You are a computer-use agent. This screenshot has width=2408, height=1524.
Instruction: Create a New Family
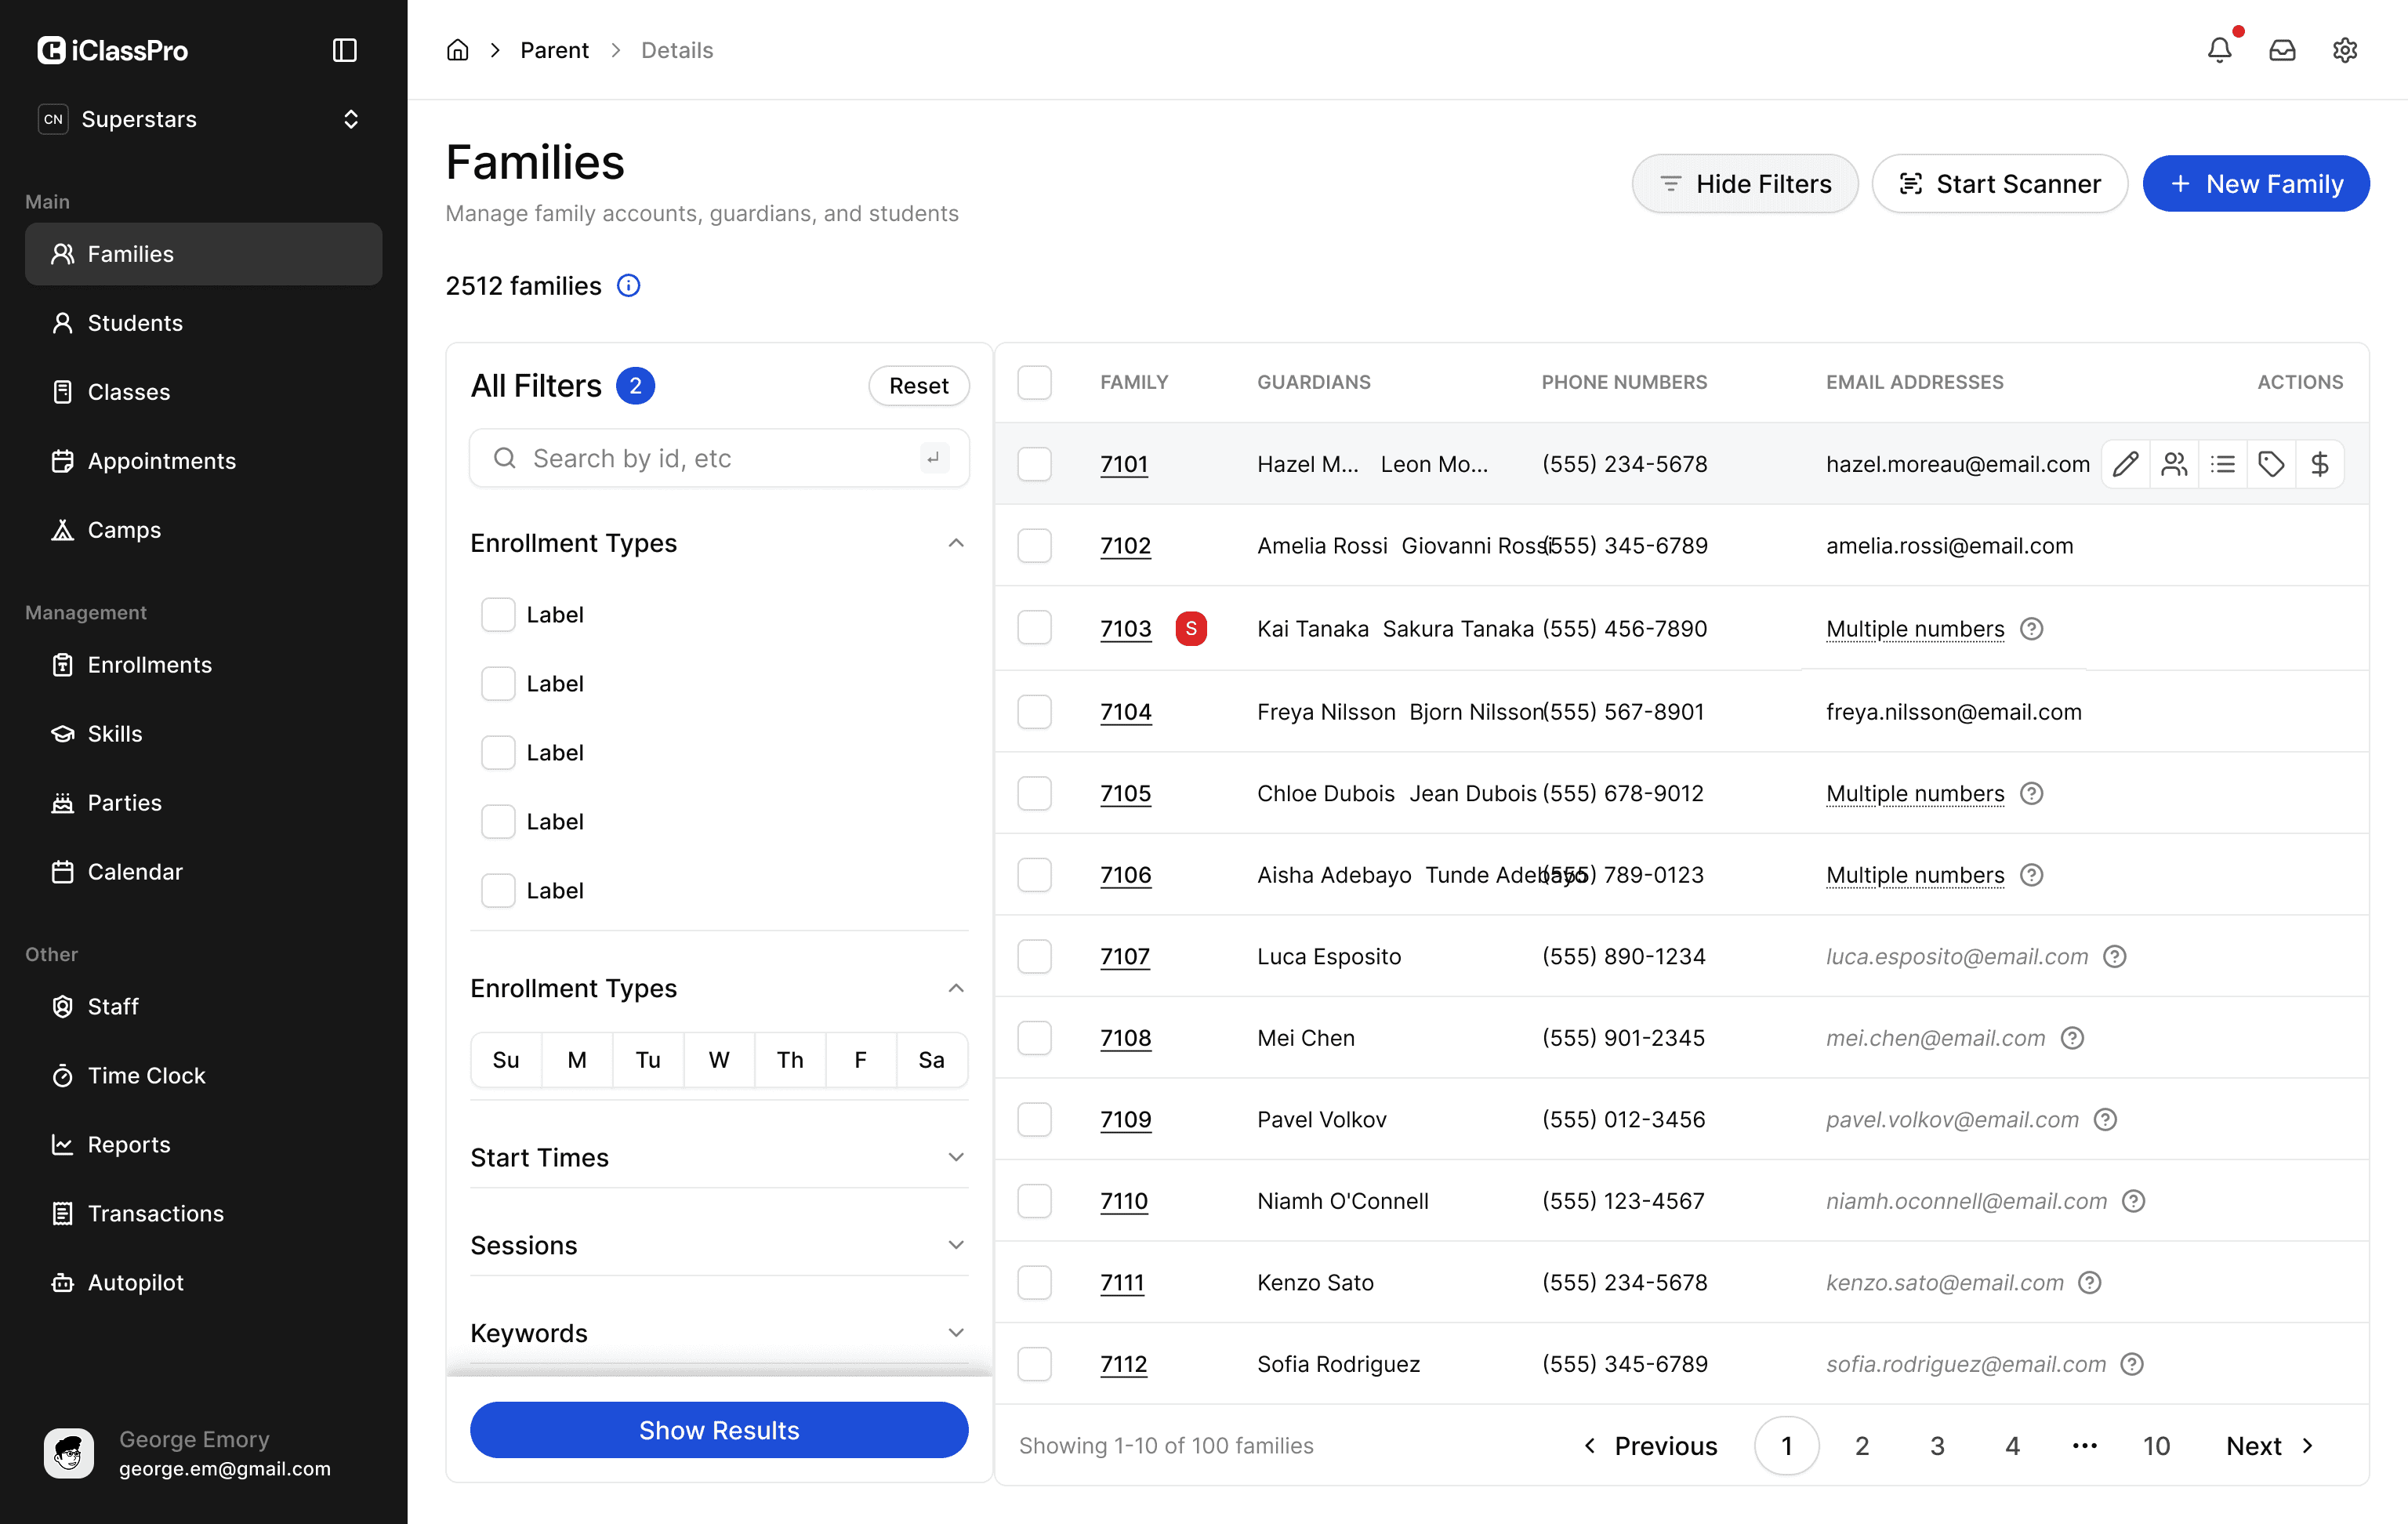pyautogui.click(x=2255, y=184)
